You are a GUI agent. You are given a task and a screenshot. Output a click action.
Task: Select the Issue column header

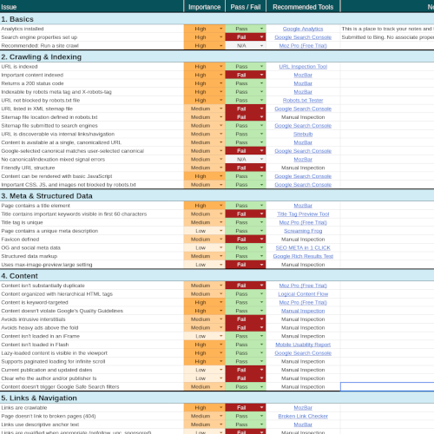coord(92,7)
